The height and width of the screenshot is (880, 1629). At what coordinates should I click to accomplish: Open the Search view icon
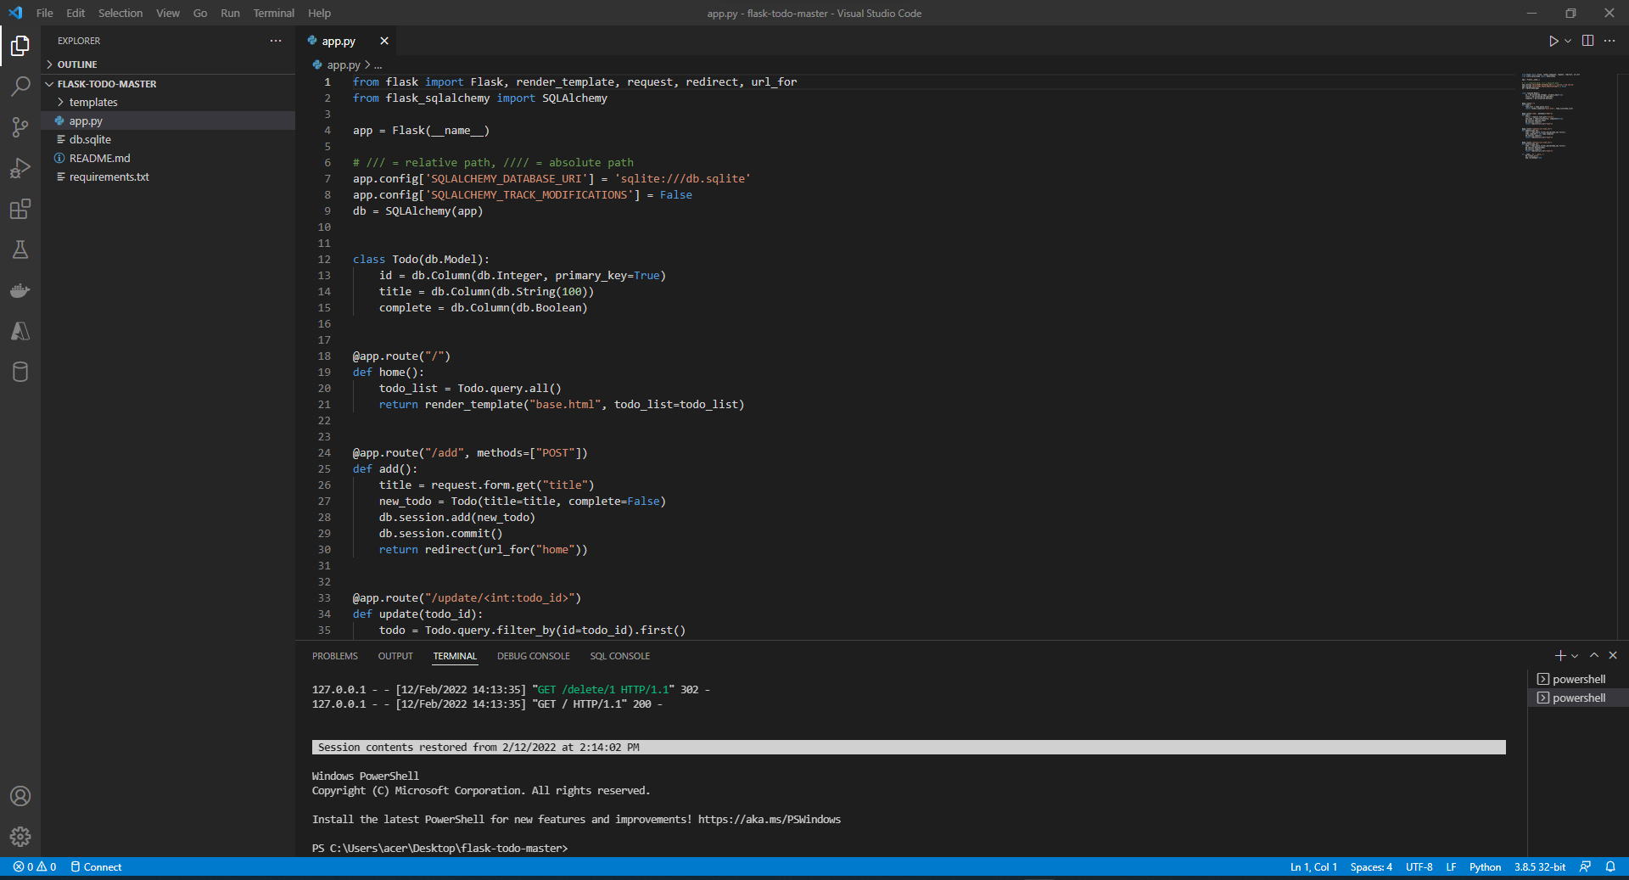click(x=20, y=86)
